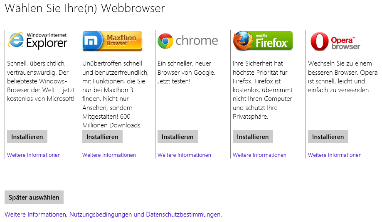Click the Internet Explorer description text

(41, 81)
